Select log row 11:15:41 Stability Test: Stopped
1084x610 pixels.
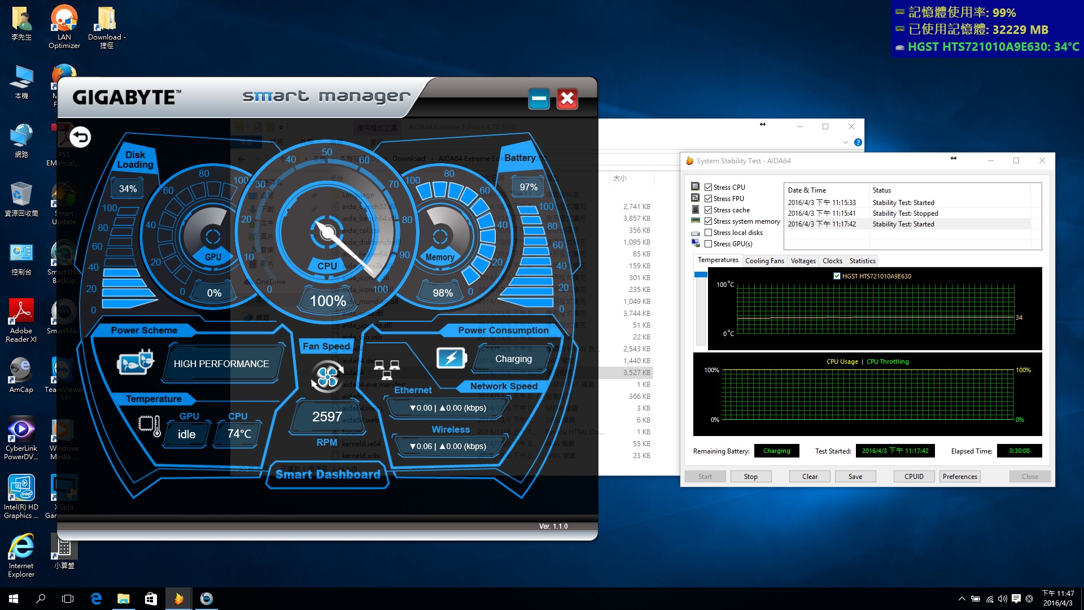[x=909, y=213]
